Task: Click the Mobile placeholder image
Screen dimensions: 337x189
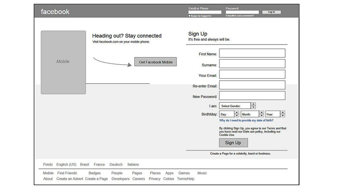Action: tap(64, 62)
